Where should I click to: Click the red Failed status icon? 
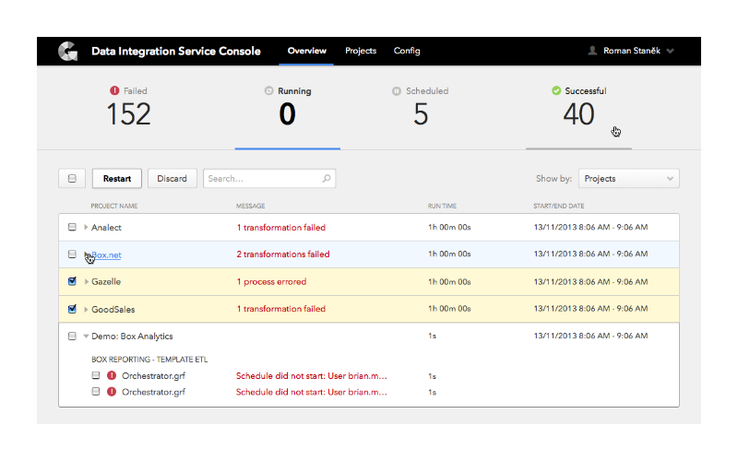[x=114, y=90]
